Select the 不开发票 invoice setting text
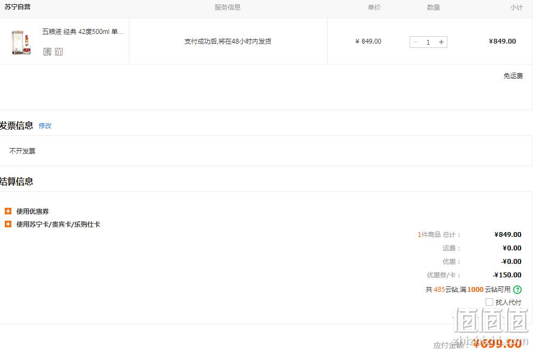The width and height of the screenshot is (533, 350). click(x=23, y=151)
